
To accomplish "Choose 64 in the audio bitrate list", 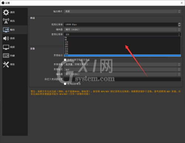I will (122, 37).
